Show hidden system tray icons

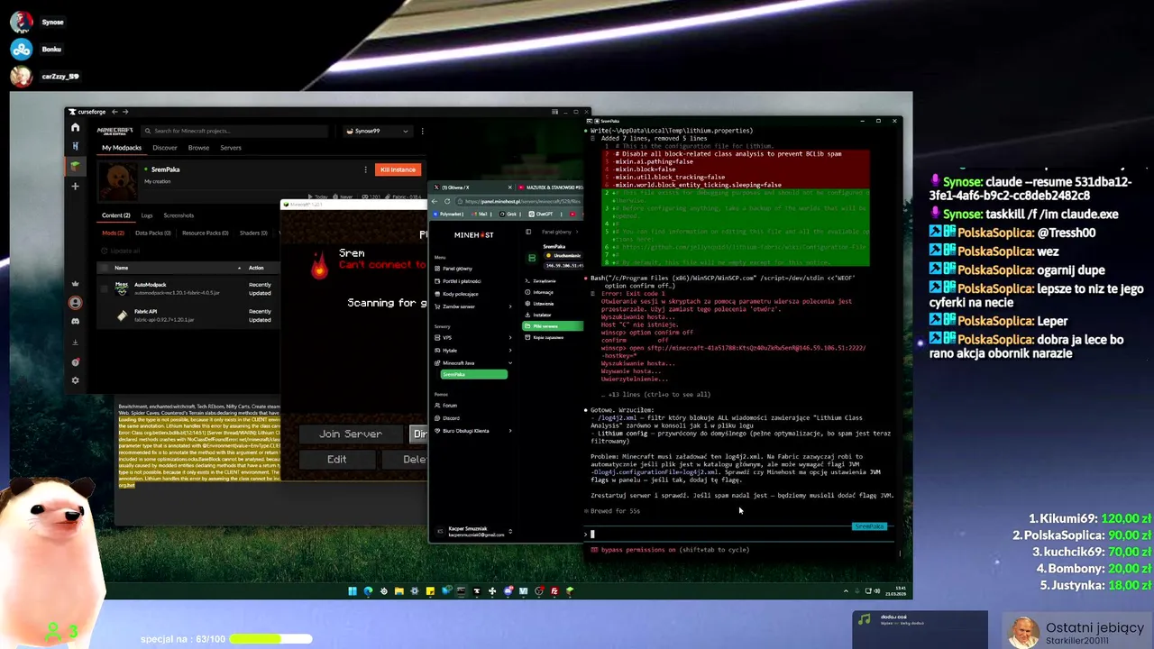click(846, 591)
